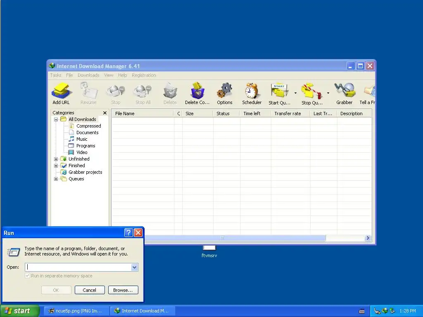Sort by File Name column header
This screenshot has height=317, width=423.
143,114
